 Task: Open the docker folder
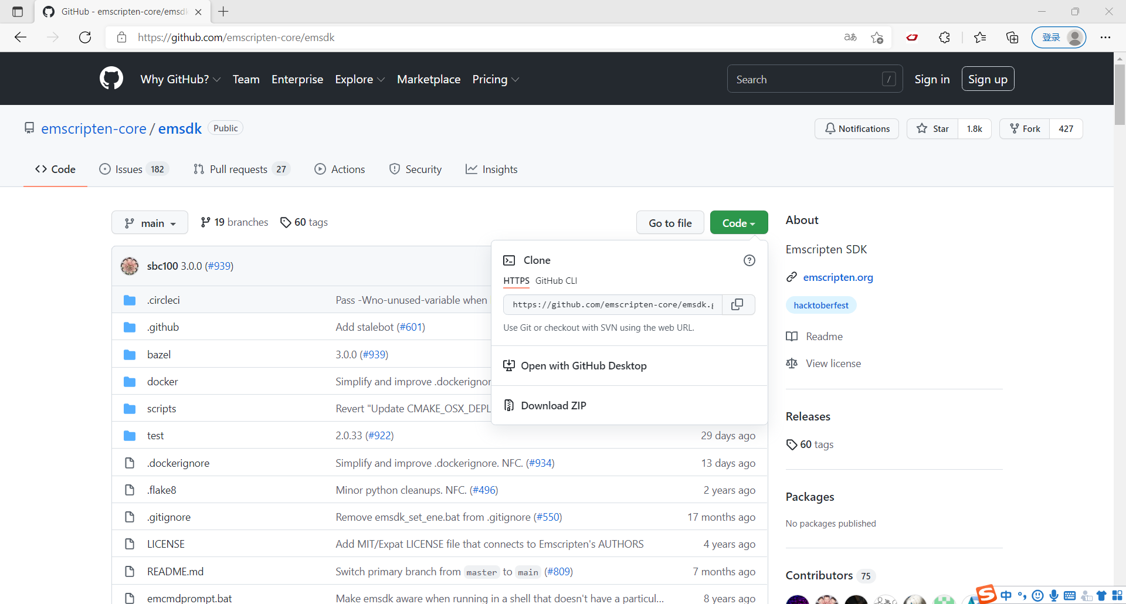click(x=162, y=382)
